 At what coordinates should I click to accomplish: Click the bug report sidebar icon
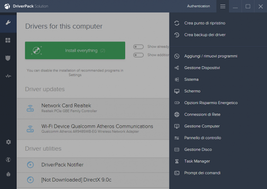(x=8, y=174)
